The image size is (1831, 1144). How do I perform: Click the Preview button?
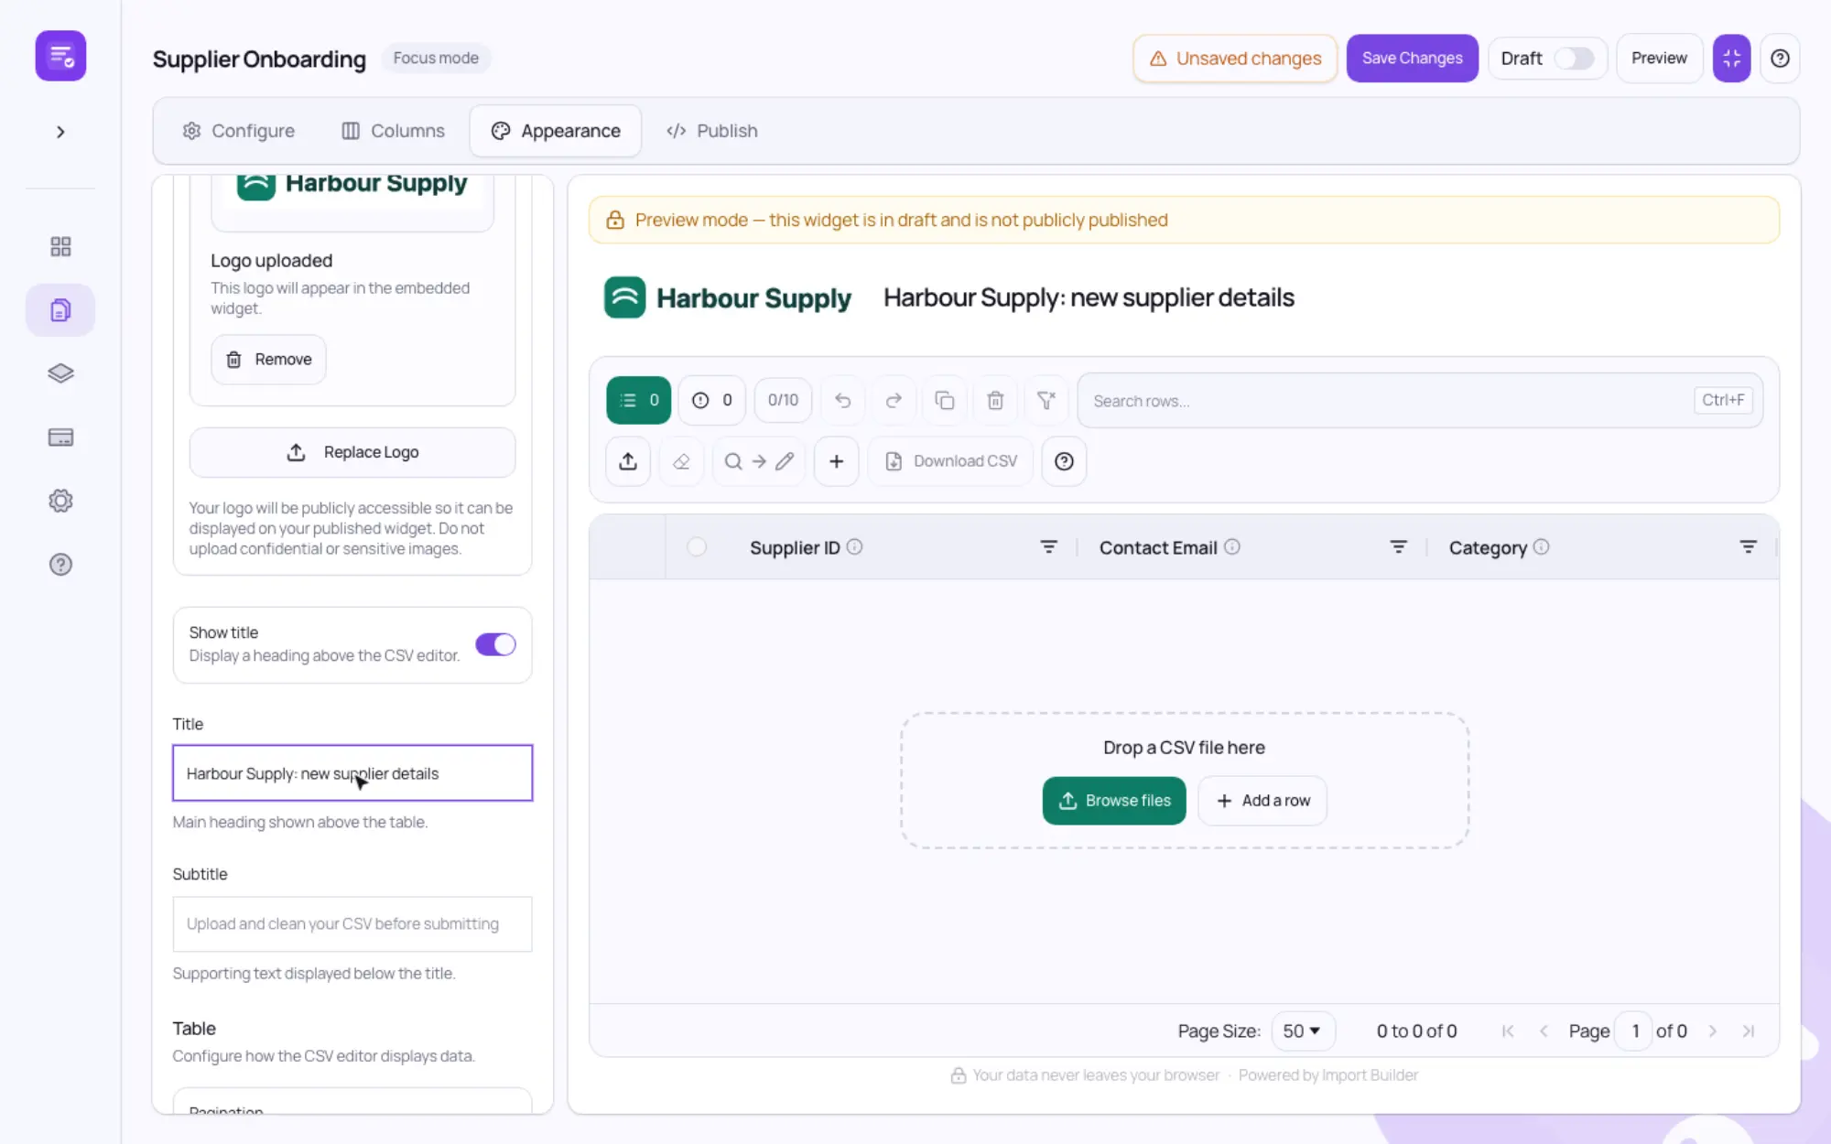(x=1659, y=59)
